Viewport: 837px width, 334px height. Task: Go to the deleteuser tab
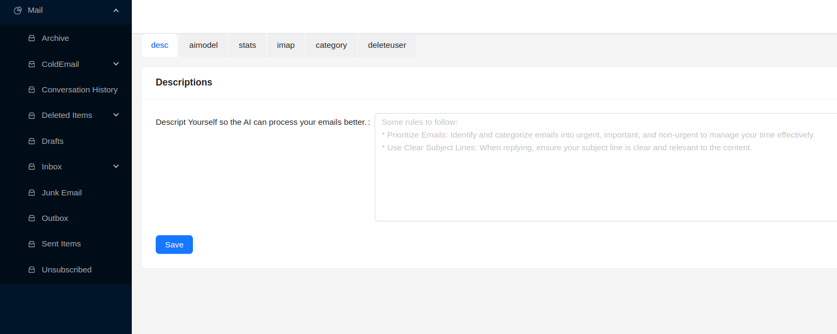click(387, 45)
